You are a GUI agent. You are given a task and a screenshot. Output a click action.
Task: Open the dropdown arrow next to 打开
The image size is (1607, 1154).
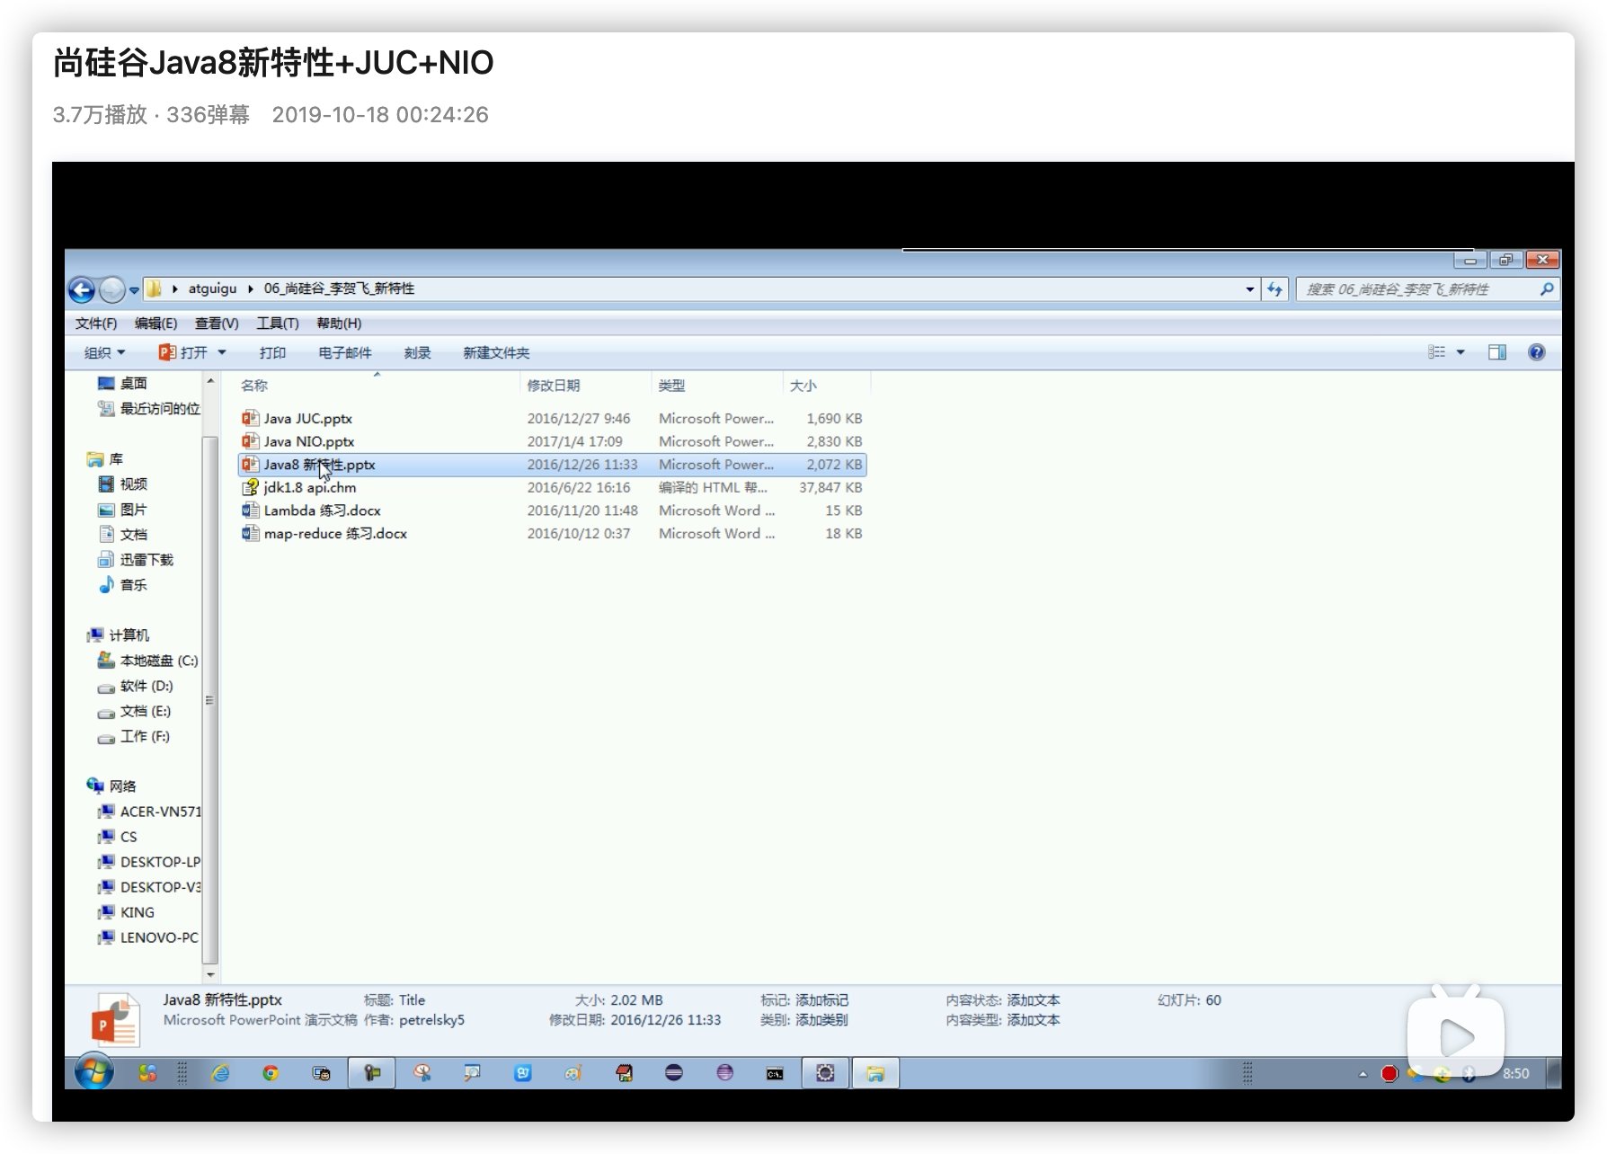222,352
